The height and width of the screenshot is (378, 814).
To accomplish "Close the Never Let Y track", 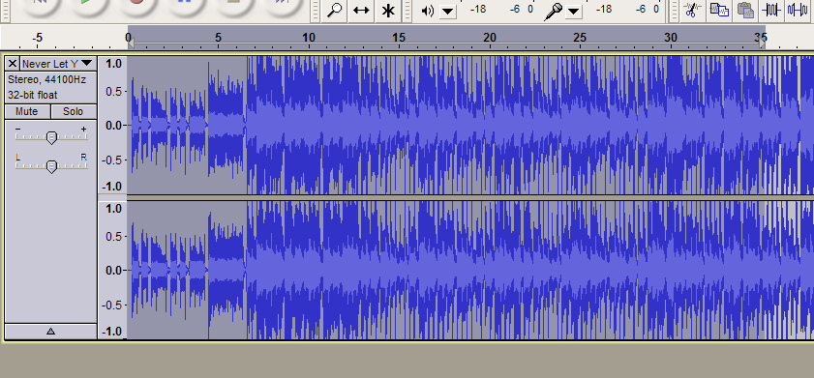I will pos(13,64).
